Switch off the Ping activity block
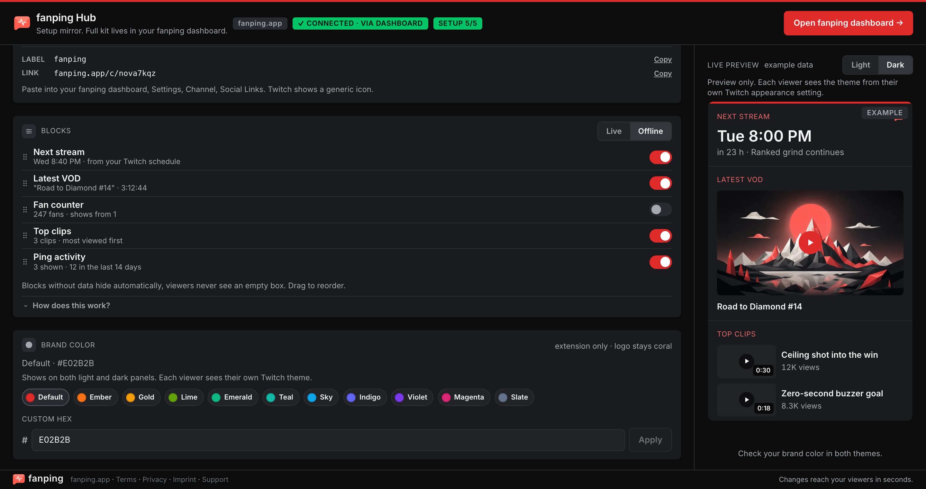This screenshot has height=489, width=926. [660, 262]
